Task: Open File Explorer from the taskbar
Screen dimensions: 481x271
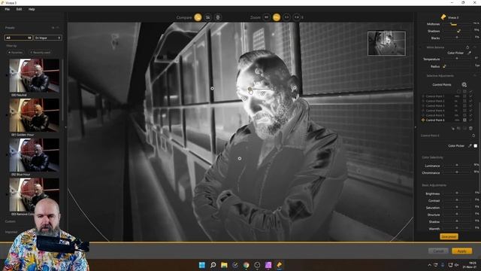Action: 224,265
